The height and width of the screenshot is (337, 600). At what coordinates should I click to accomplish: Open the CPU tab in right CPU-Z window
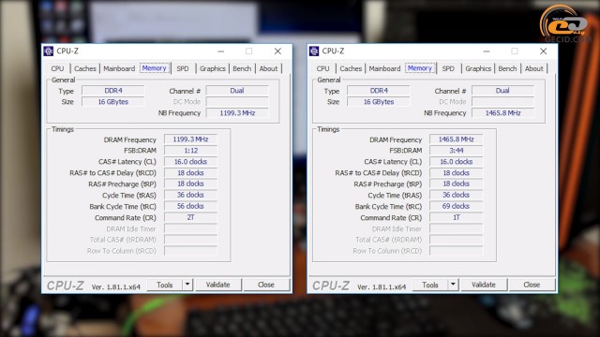(x=322, y=68)
